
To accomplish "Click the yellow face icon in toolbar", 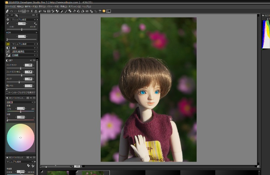I will pos(104,11).
